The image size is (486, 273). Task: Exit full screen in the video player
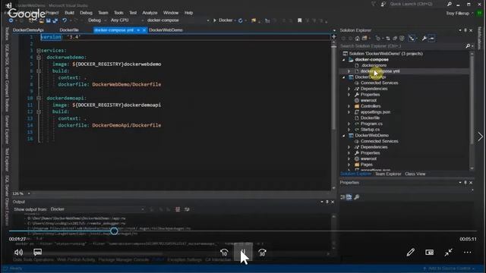(x=448, y=253)
